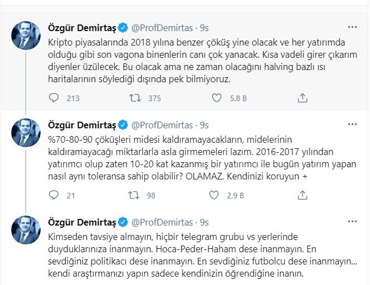
Task: Click the profile photo on second tweet
Action: point(26,132)
